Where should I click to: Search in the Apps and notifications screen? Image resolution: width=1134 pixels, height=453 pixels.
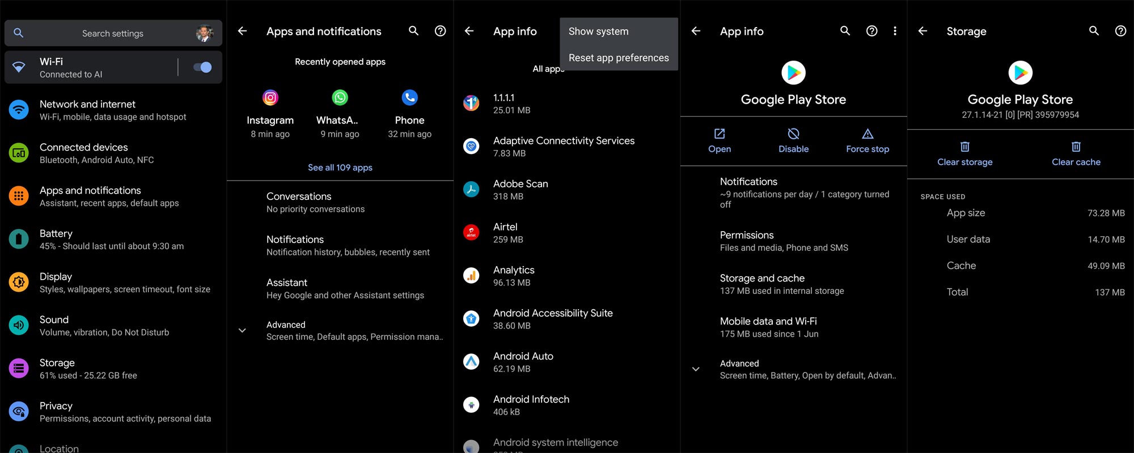point(413,31)
